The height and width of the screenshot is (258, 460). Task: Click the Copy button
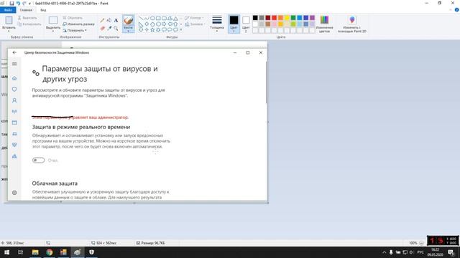(29, 24)
